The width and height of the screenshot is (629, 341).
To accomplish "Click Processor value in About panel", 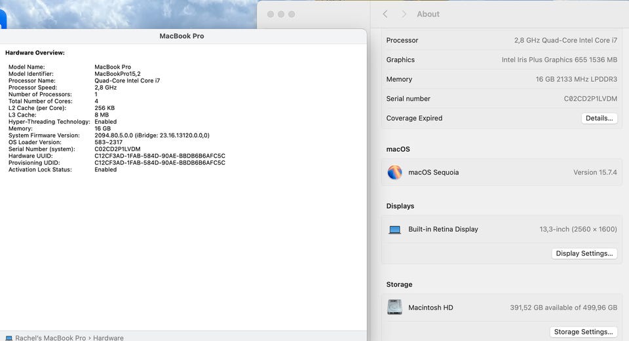I will coord(565,40).
